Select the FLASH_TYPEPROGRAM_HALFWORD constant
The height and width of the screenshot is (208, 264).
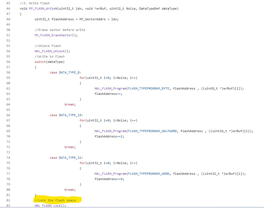153,131
